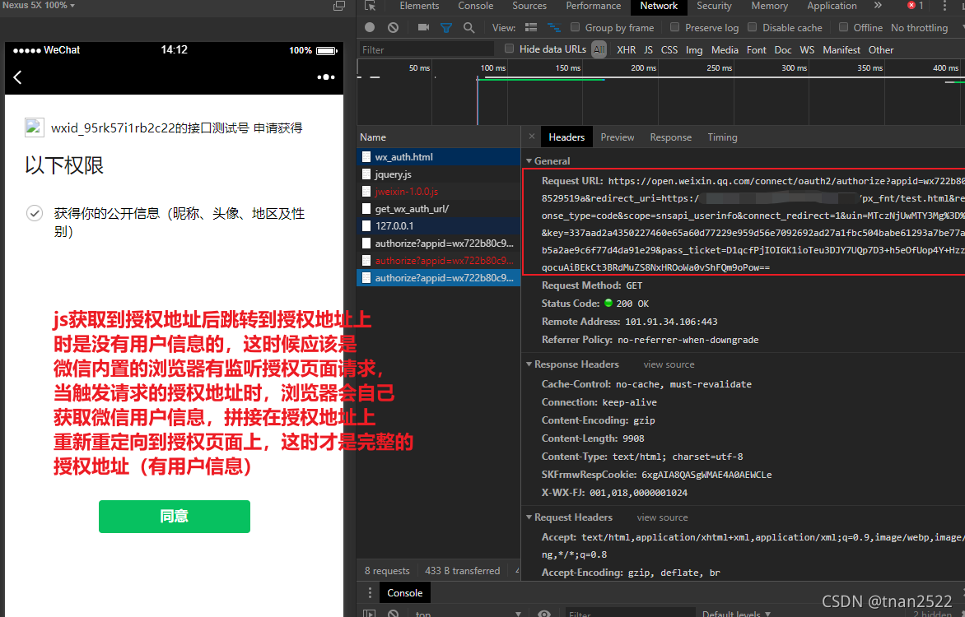965x617 pixels.
Task: Clear the network log
Action: point(394,27)
